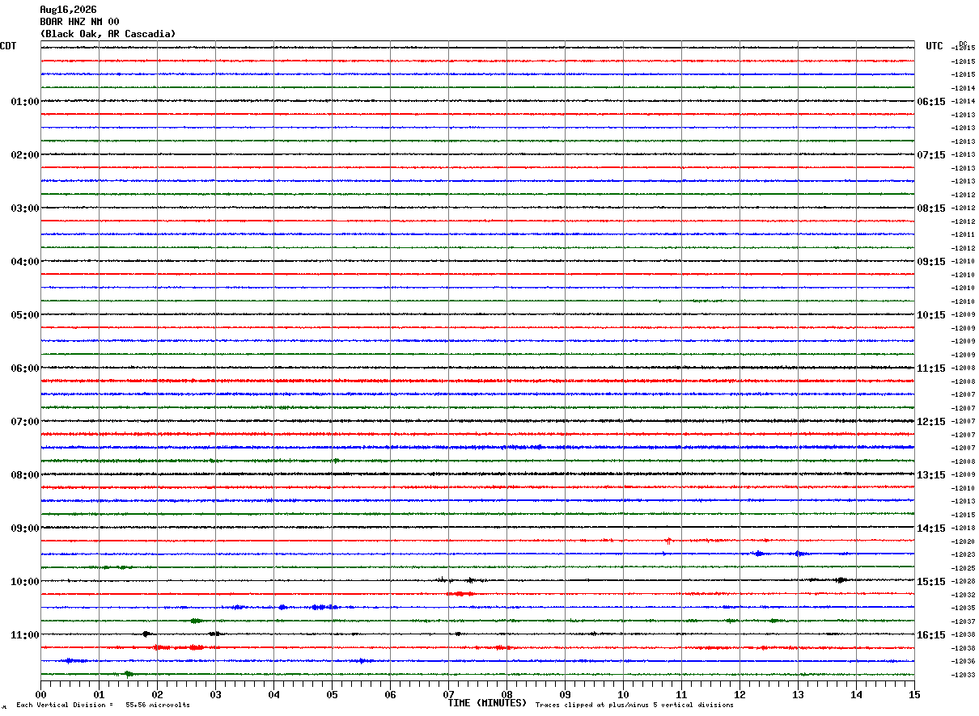
Task: Click the Each Vertical Division scale note
Action: [103, 705]
